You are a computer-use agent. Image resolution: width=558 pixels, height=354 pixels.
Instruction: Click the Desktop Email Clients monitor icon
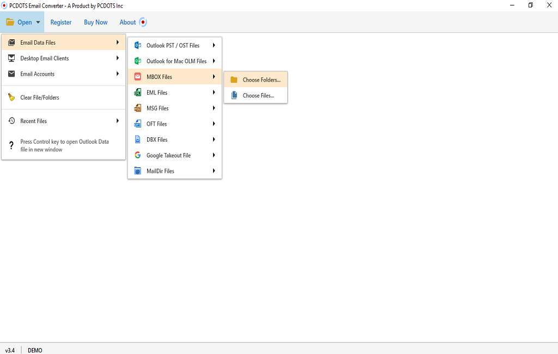[x=11, y=58]
